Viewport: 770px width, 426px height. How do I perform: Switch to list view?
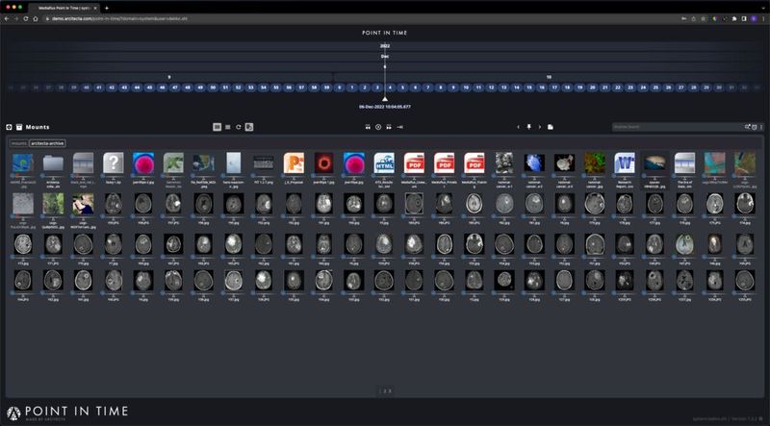(228, 127)
